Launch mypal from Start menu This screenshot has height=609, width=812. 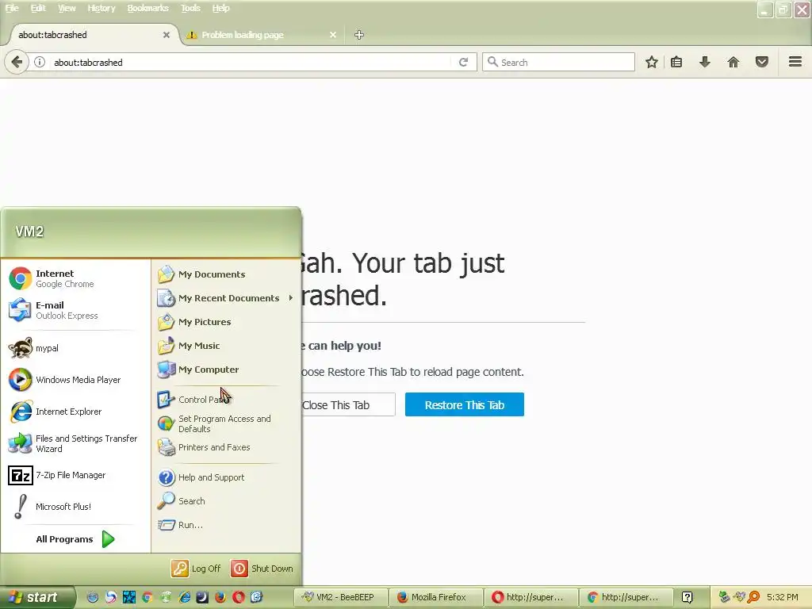[x=75, y=348]
